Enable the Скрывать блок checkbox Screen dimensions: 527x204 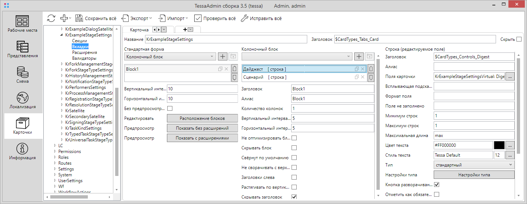[x=294, y=148]
